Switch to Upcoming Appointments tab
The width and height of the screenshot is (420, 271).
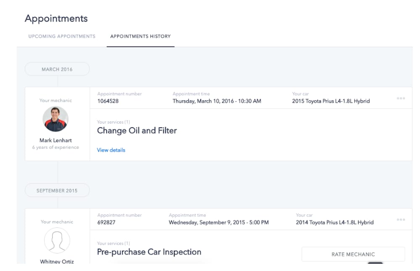[62, 36]
